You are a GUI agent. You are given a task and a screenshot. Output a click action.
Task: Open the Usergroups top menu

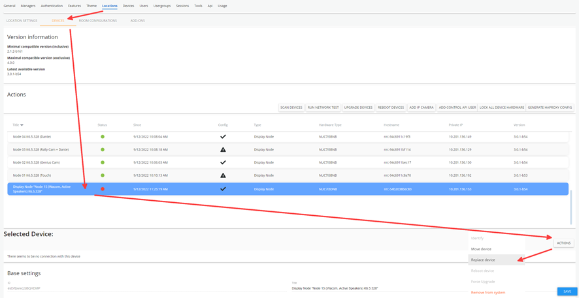[x=162, y=6]
